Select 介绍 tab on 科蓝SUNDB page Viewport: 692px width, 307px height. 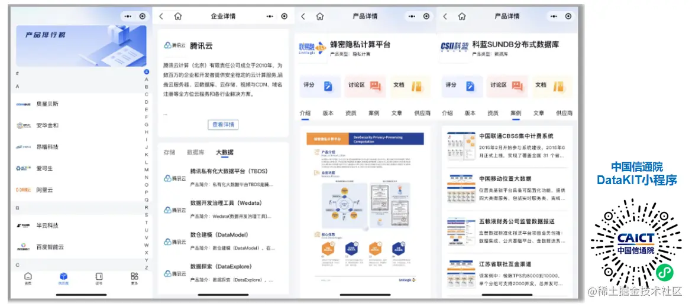tap(447, 113)
